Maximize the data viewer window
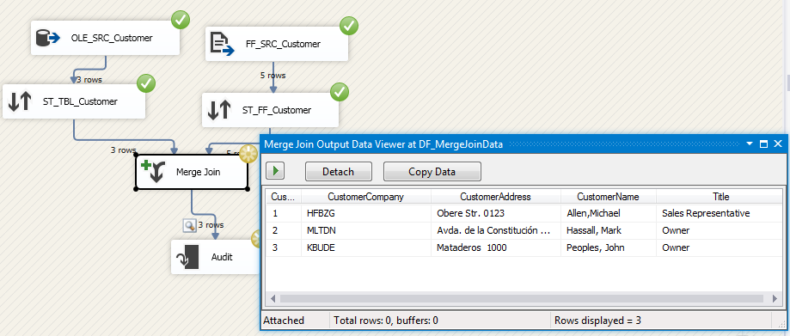The image size is (790, 336). 763,144
